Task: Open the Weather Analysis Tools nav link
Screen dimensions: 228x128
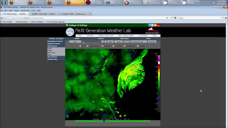Action: click(x=106, y=35)
